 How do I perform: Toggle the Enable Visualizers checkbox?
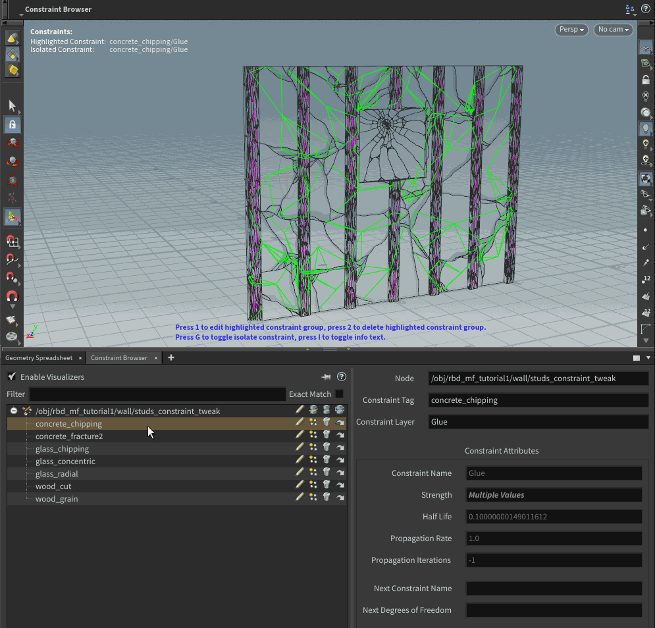[x=12, y=377]
